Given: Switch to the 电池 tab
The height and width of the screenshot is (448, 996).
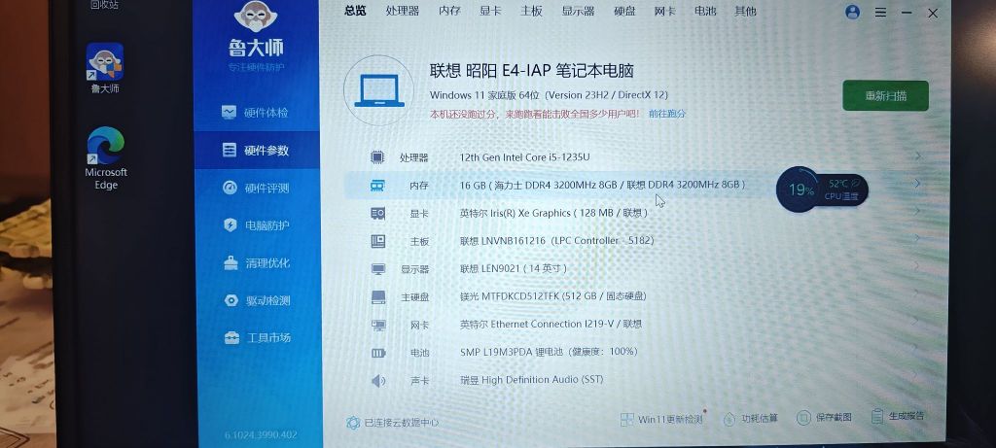Looking at the screenshot, I should tap(705, 11).
